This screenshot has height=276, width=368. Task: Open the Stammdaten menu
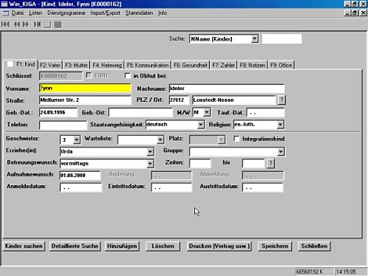(x=139, y=13)
